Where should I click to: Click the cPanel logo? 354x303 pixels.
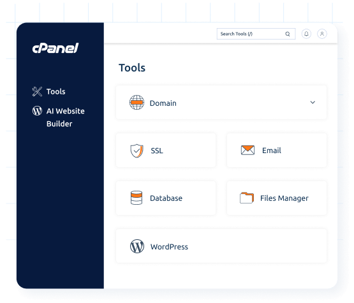[55, 48]
